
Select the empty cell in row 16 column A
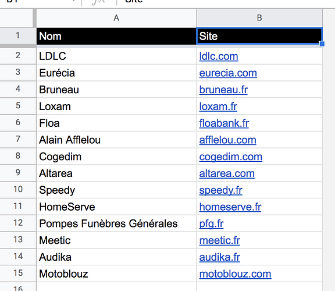[116, 287]
